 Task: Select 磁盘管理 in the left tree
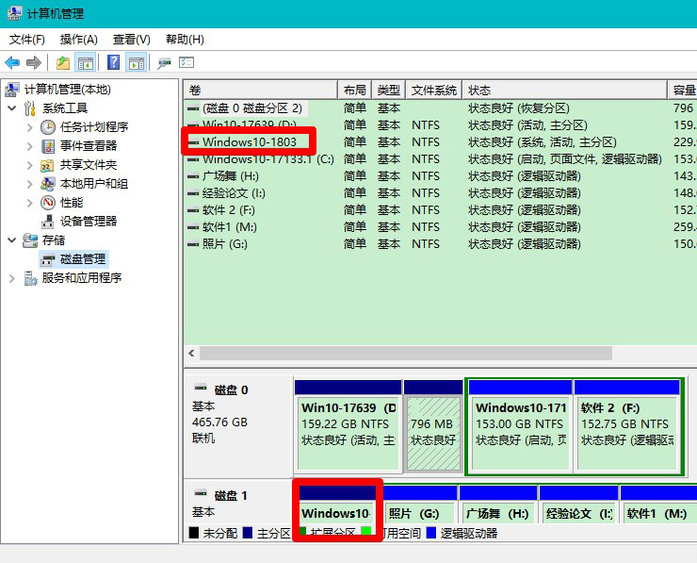(x=84, y=258)
